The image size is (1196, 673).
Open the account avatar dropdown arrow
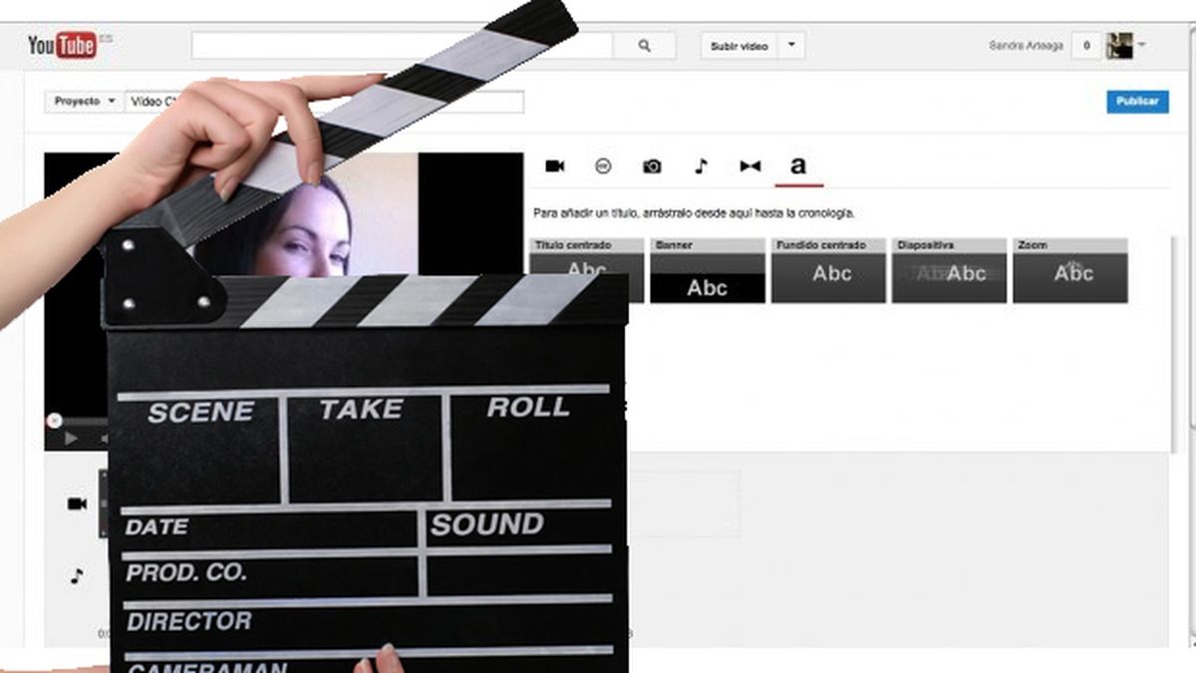click(x=1143, y=45)
